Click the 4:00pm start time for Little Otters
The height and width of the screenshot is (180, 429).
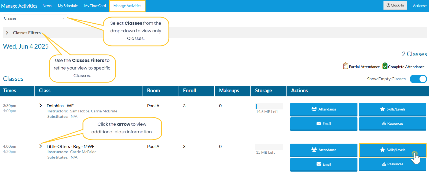tap(9, 146)
